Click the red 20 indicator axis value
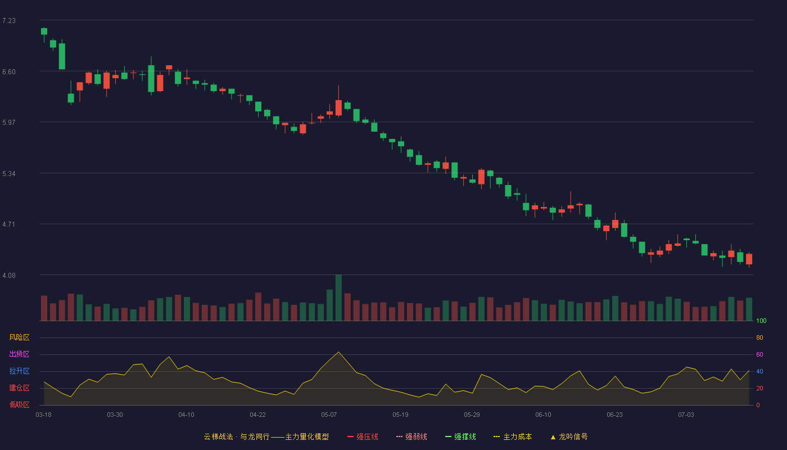The image size is (787, 450). pos(759,389)
